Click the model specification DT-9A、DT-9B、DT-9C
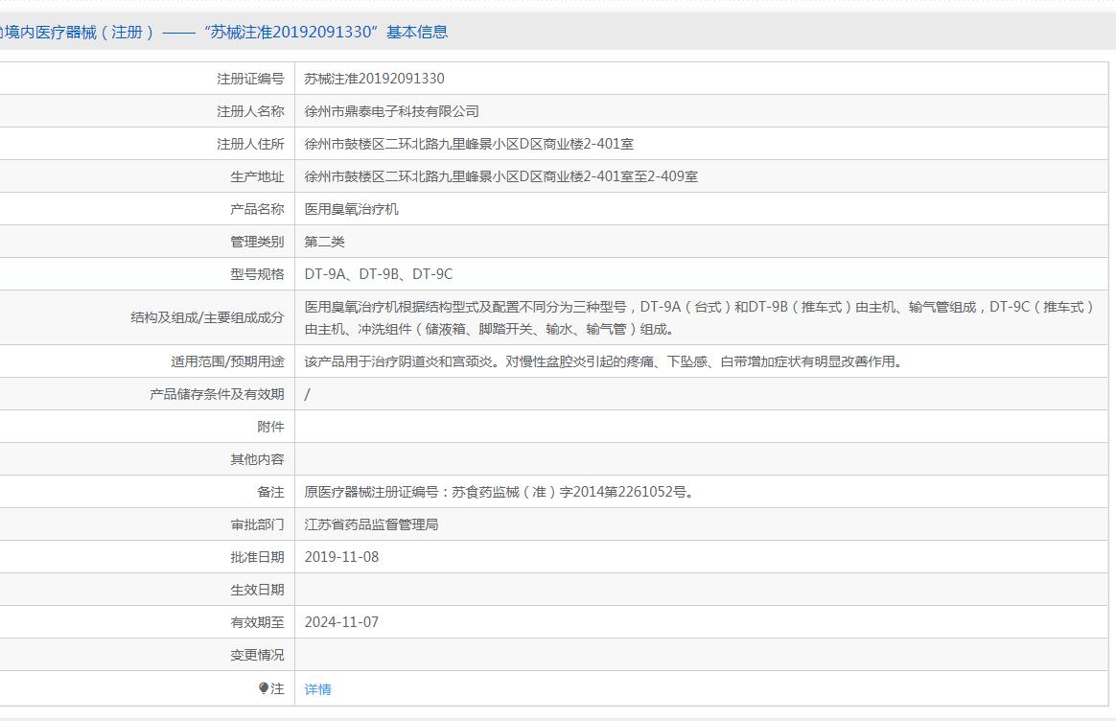Image resolution: width=1116 pixels, height=721 pixels. point(378,274)
